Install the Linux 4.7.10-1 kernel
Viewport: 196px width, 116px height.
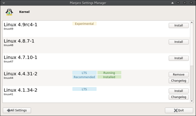coord(178,58)
